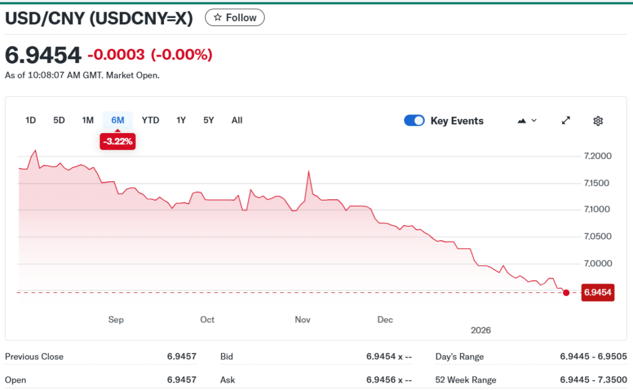Screen dimensions: 633x390
Task: Show All historical data range
Action: pos(237,120)
